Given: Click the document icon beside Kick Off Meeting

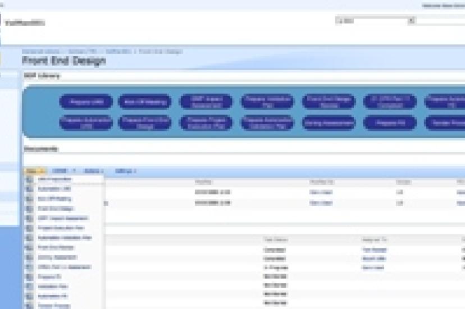Looking at the screenshot, I should [x=30, y=199].
